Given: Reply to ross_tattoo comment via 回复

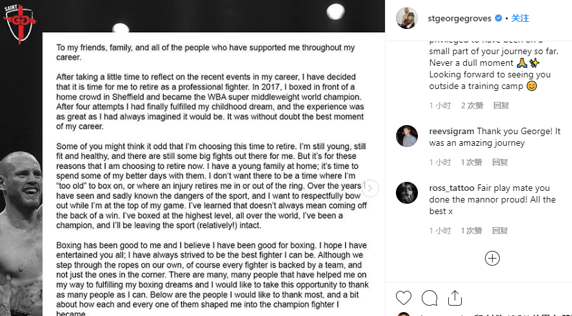Looking at the screenshot, I should (x=500, y=231).
